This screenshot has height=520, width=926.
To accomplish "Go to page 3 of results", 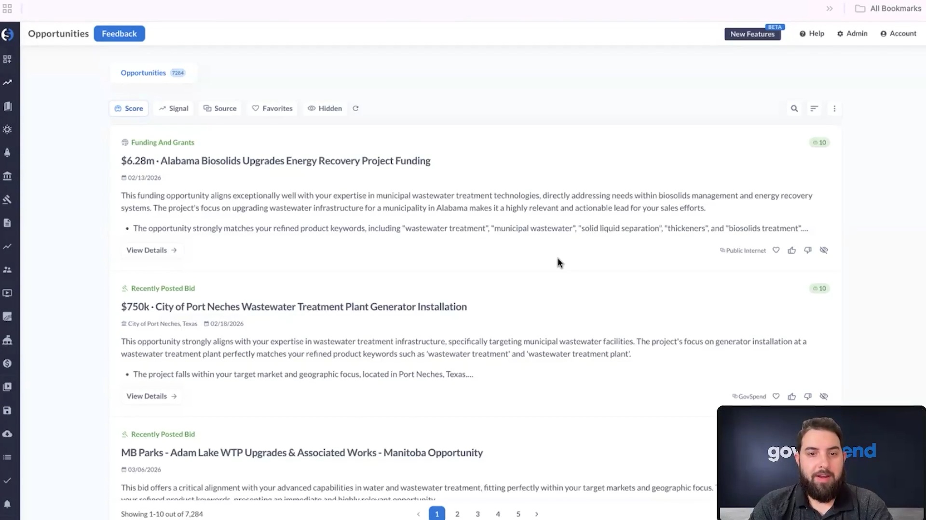I will point(477,513).
